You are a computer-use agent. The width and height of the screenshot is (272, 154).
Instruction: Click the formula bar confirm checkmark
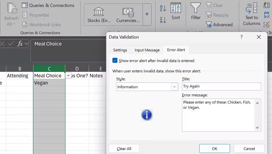(x=11, y=44)
